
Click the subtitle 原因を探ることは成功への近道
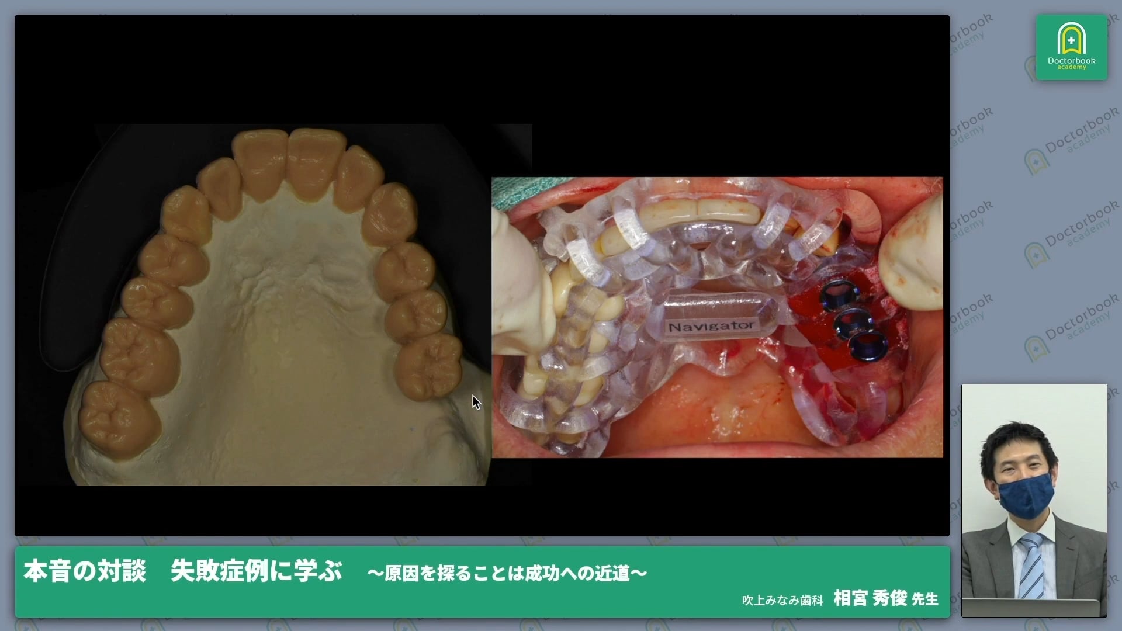[507, 573]
